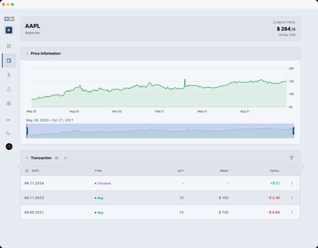This screenshot has width=318, height=248.
Task: Sort by the TYPE column header
Action: (98, 171)
